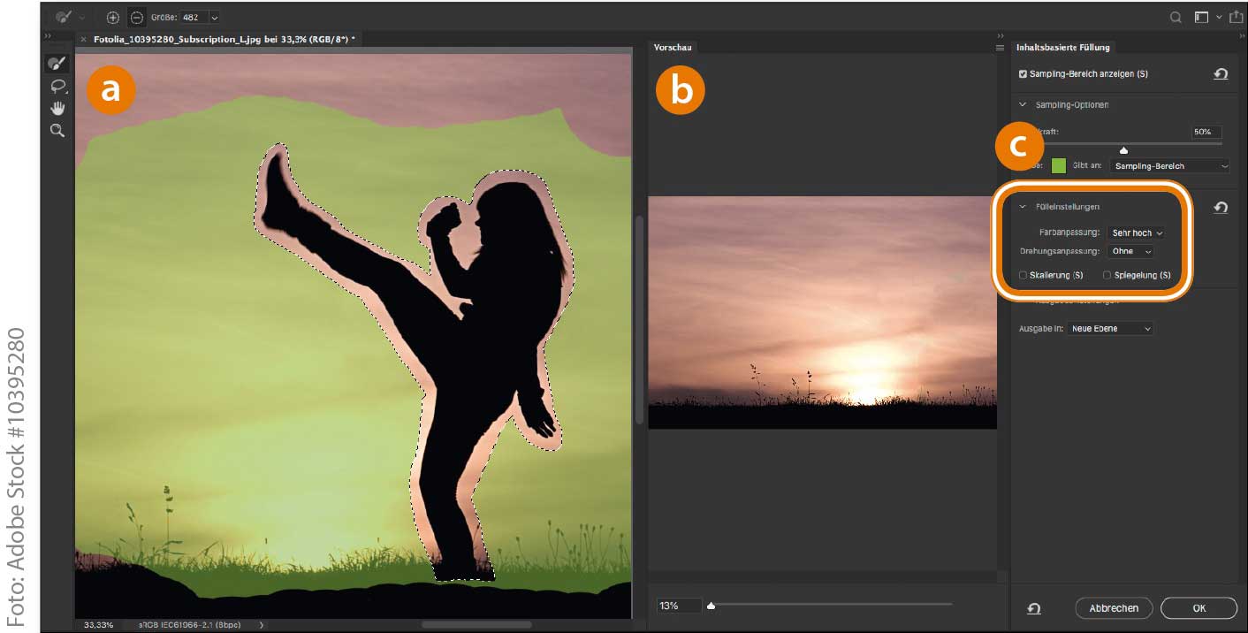1248x633 pixels.
Task: Switch brush to subtract mode (minus icon)
Action: tap(136, 17)
